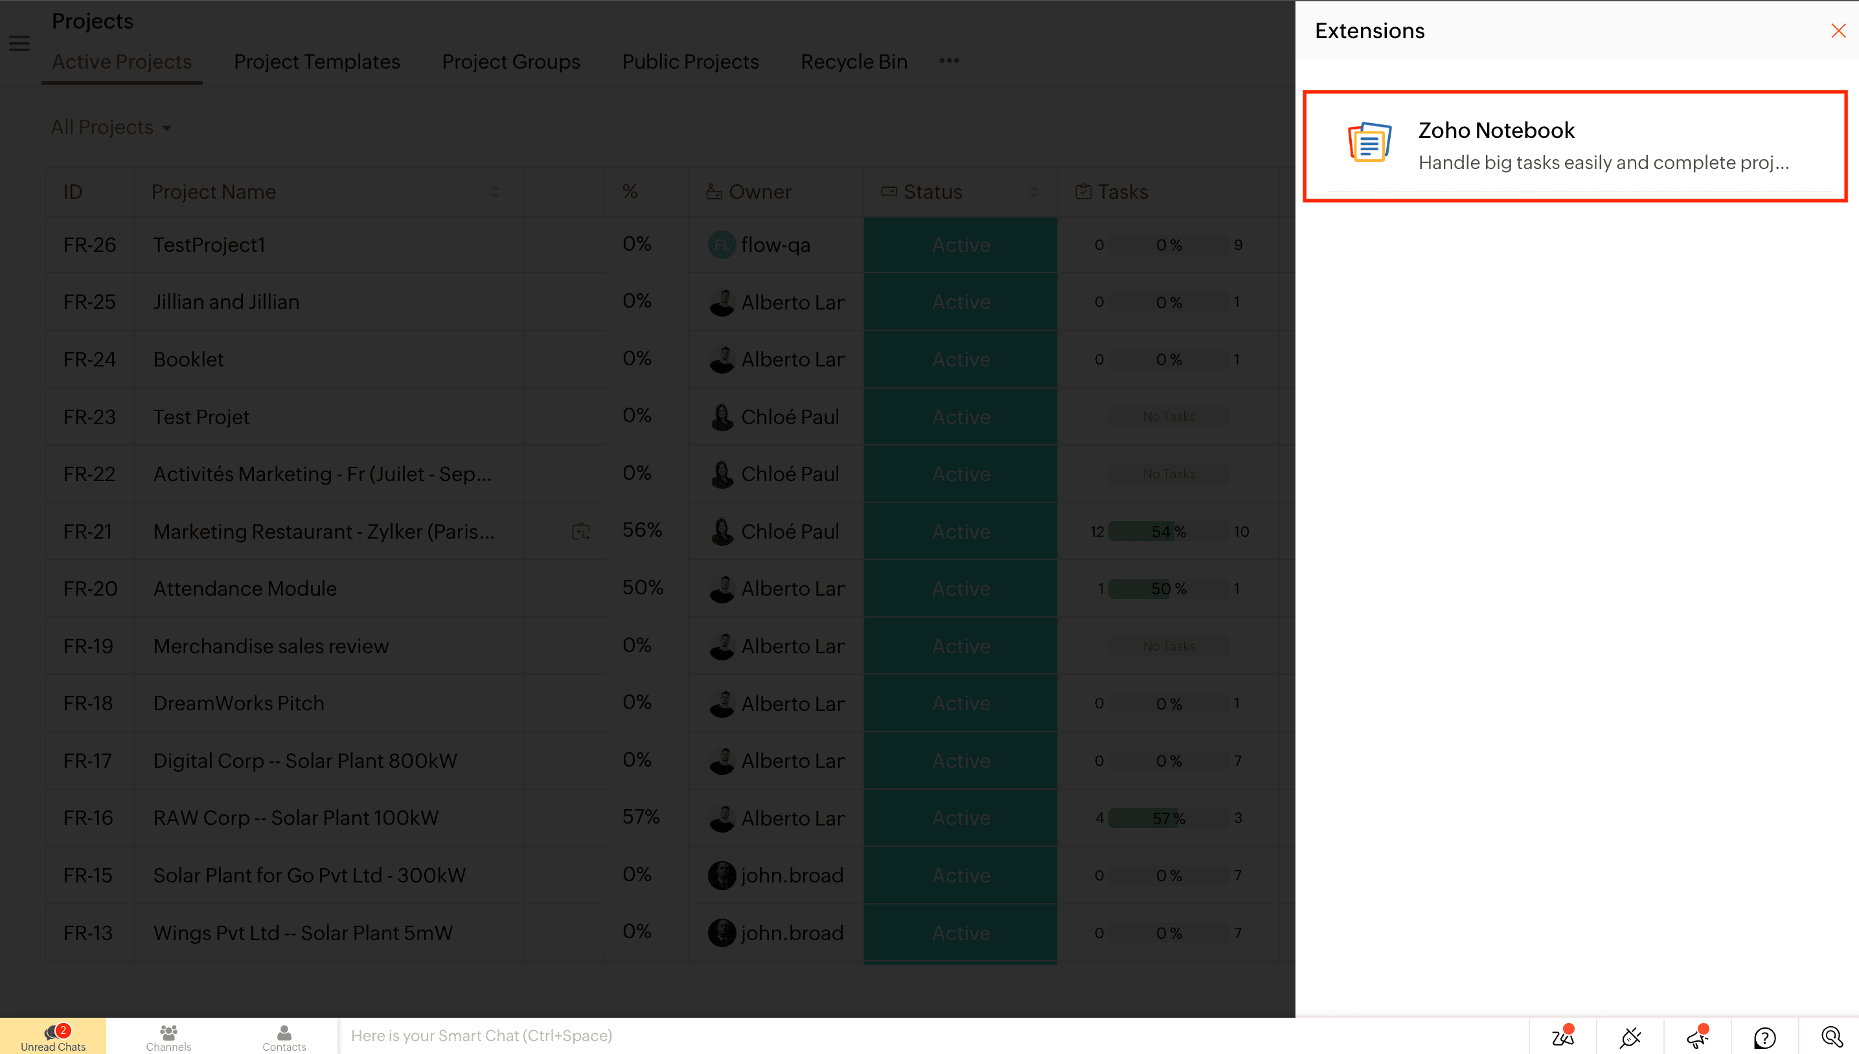Switch to Project Groups tab
1859x1054 pixels.
tap(510, 62)
